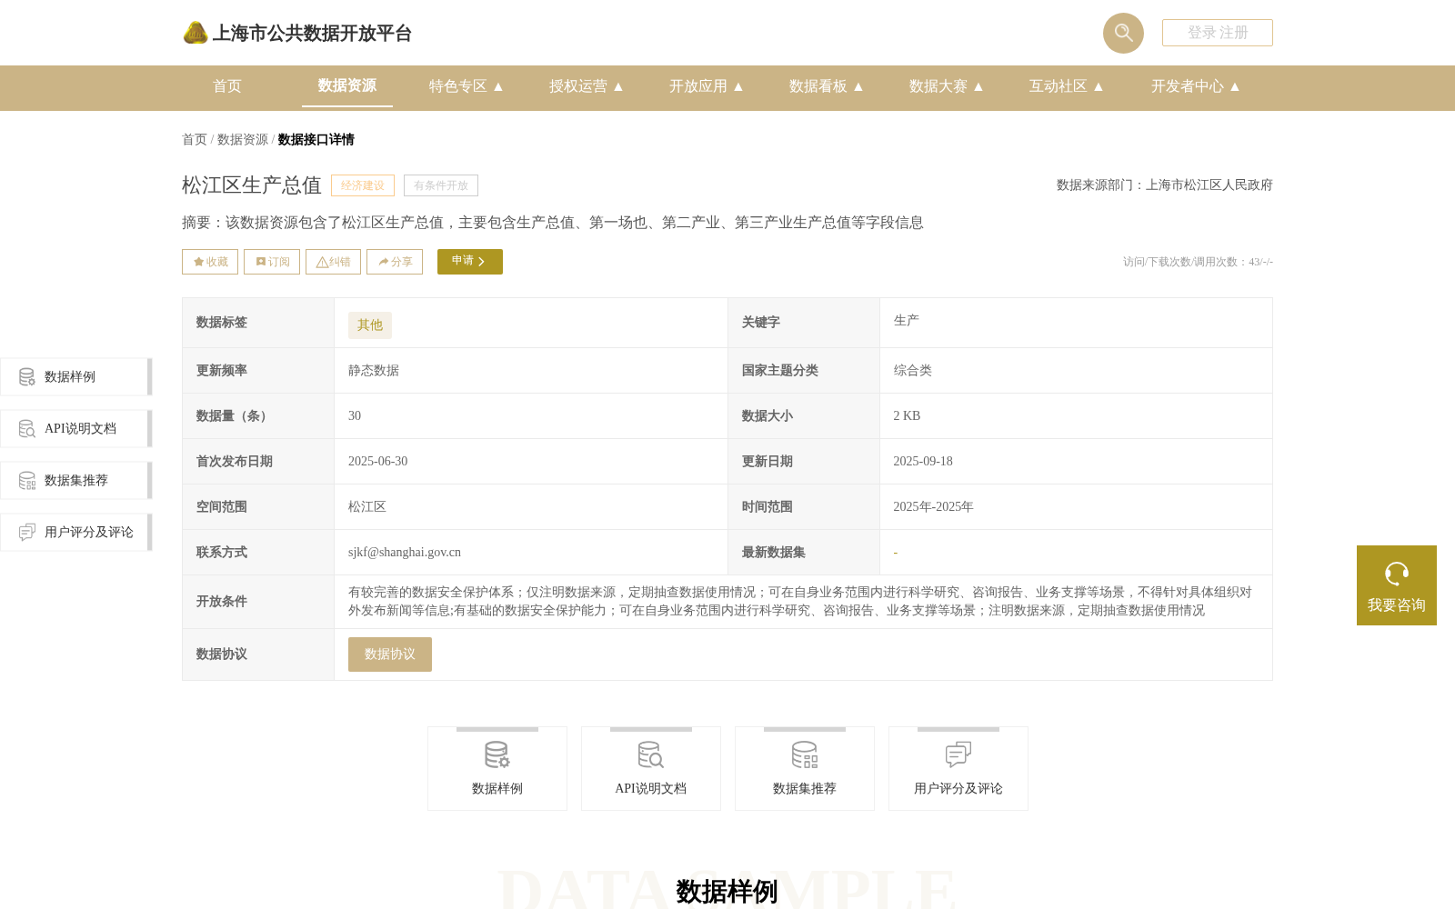Expand the 特色专区 nav dropdown

point(467,86)
